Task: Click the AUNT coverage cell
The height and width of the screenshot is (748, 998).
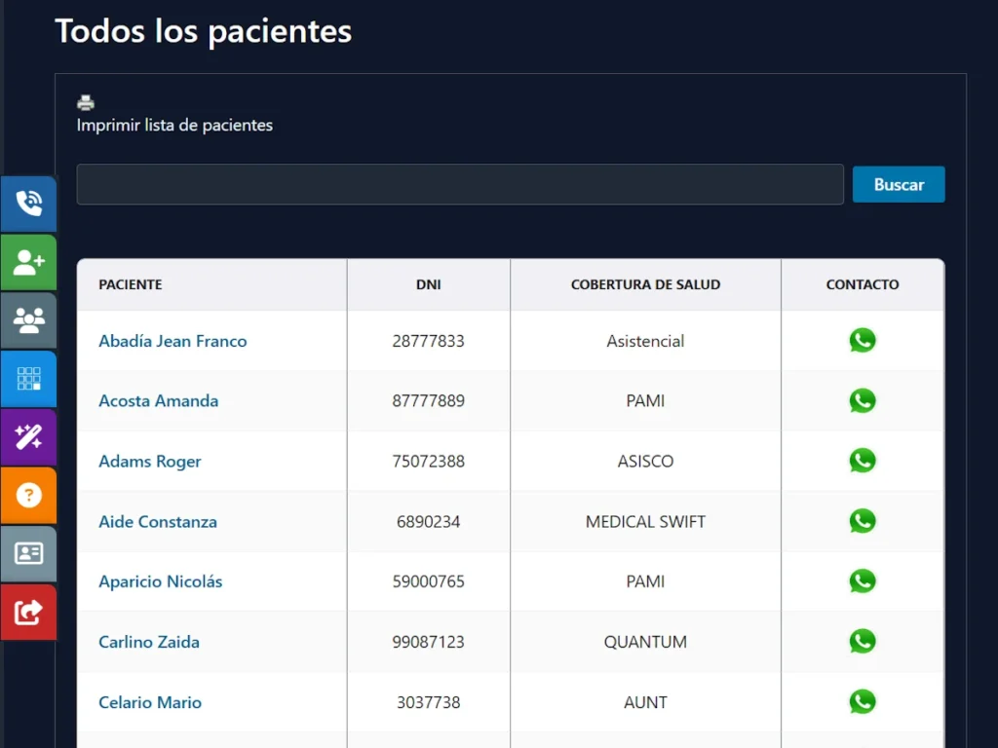Action: [645, 702]
